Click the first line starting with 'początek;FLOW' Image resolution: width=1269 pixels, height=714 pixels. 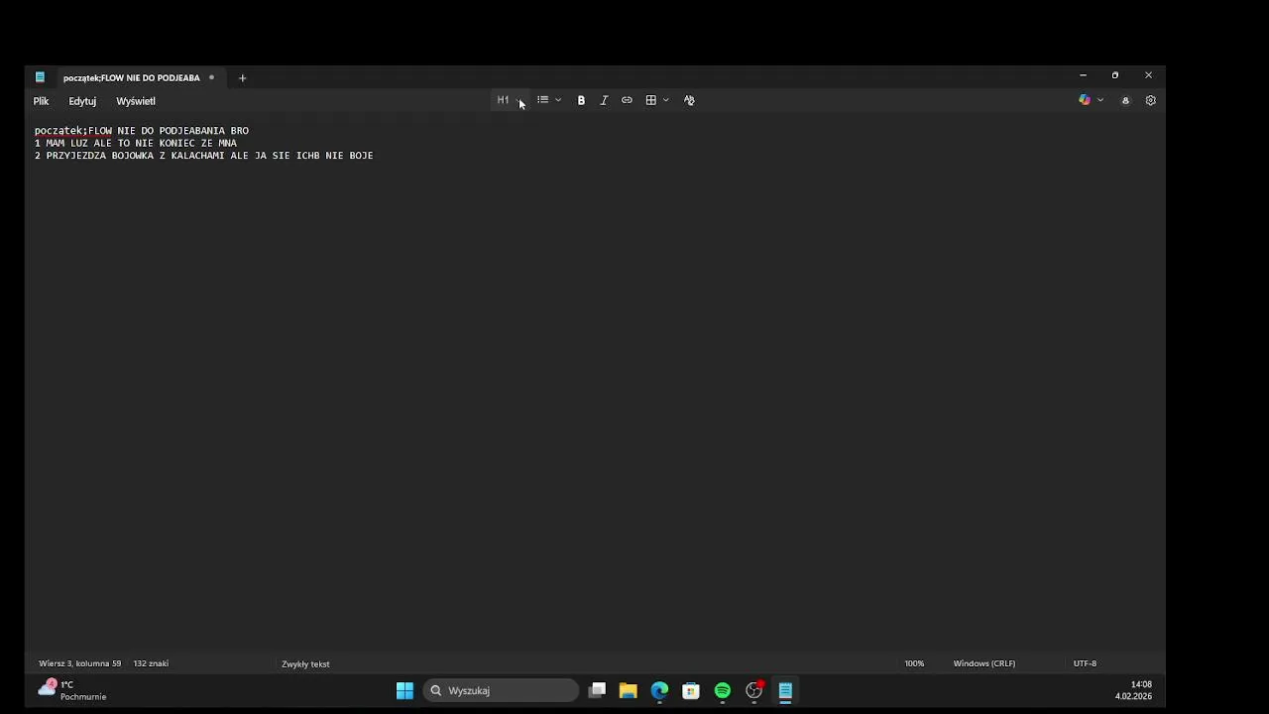(142, 131)
